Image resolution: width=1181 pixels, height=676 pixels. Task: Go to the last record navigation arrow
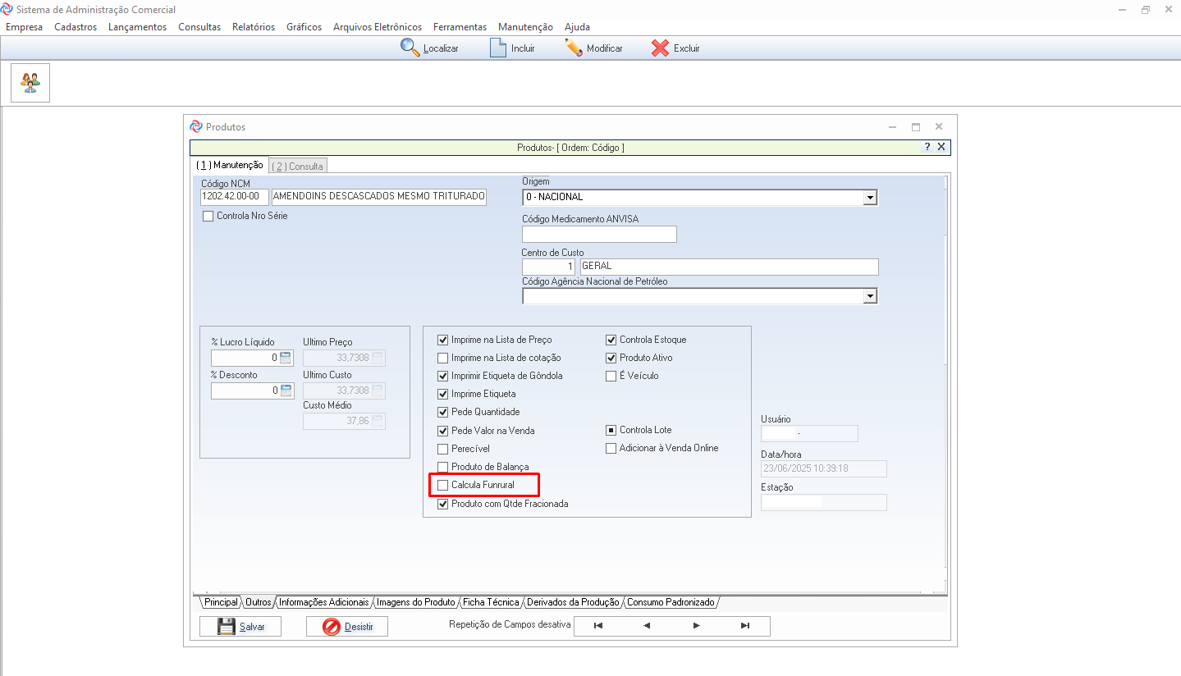(745, 626)
